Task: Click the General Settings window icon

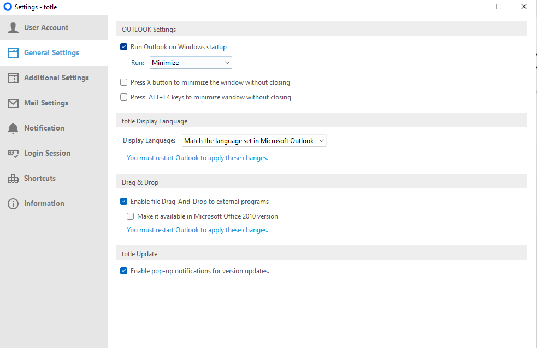Action: [13, 53]
